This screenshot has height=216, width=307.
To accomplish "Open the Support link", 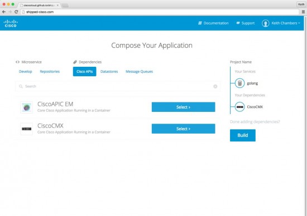I will pos(246,23).
